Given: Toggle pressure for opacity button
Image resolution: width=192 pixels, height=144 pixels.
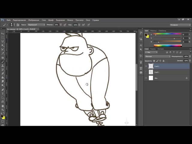Looking at the screenshot, I should coord(65,25).
